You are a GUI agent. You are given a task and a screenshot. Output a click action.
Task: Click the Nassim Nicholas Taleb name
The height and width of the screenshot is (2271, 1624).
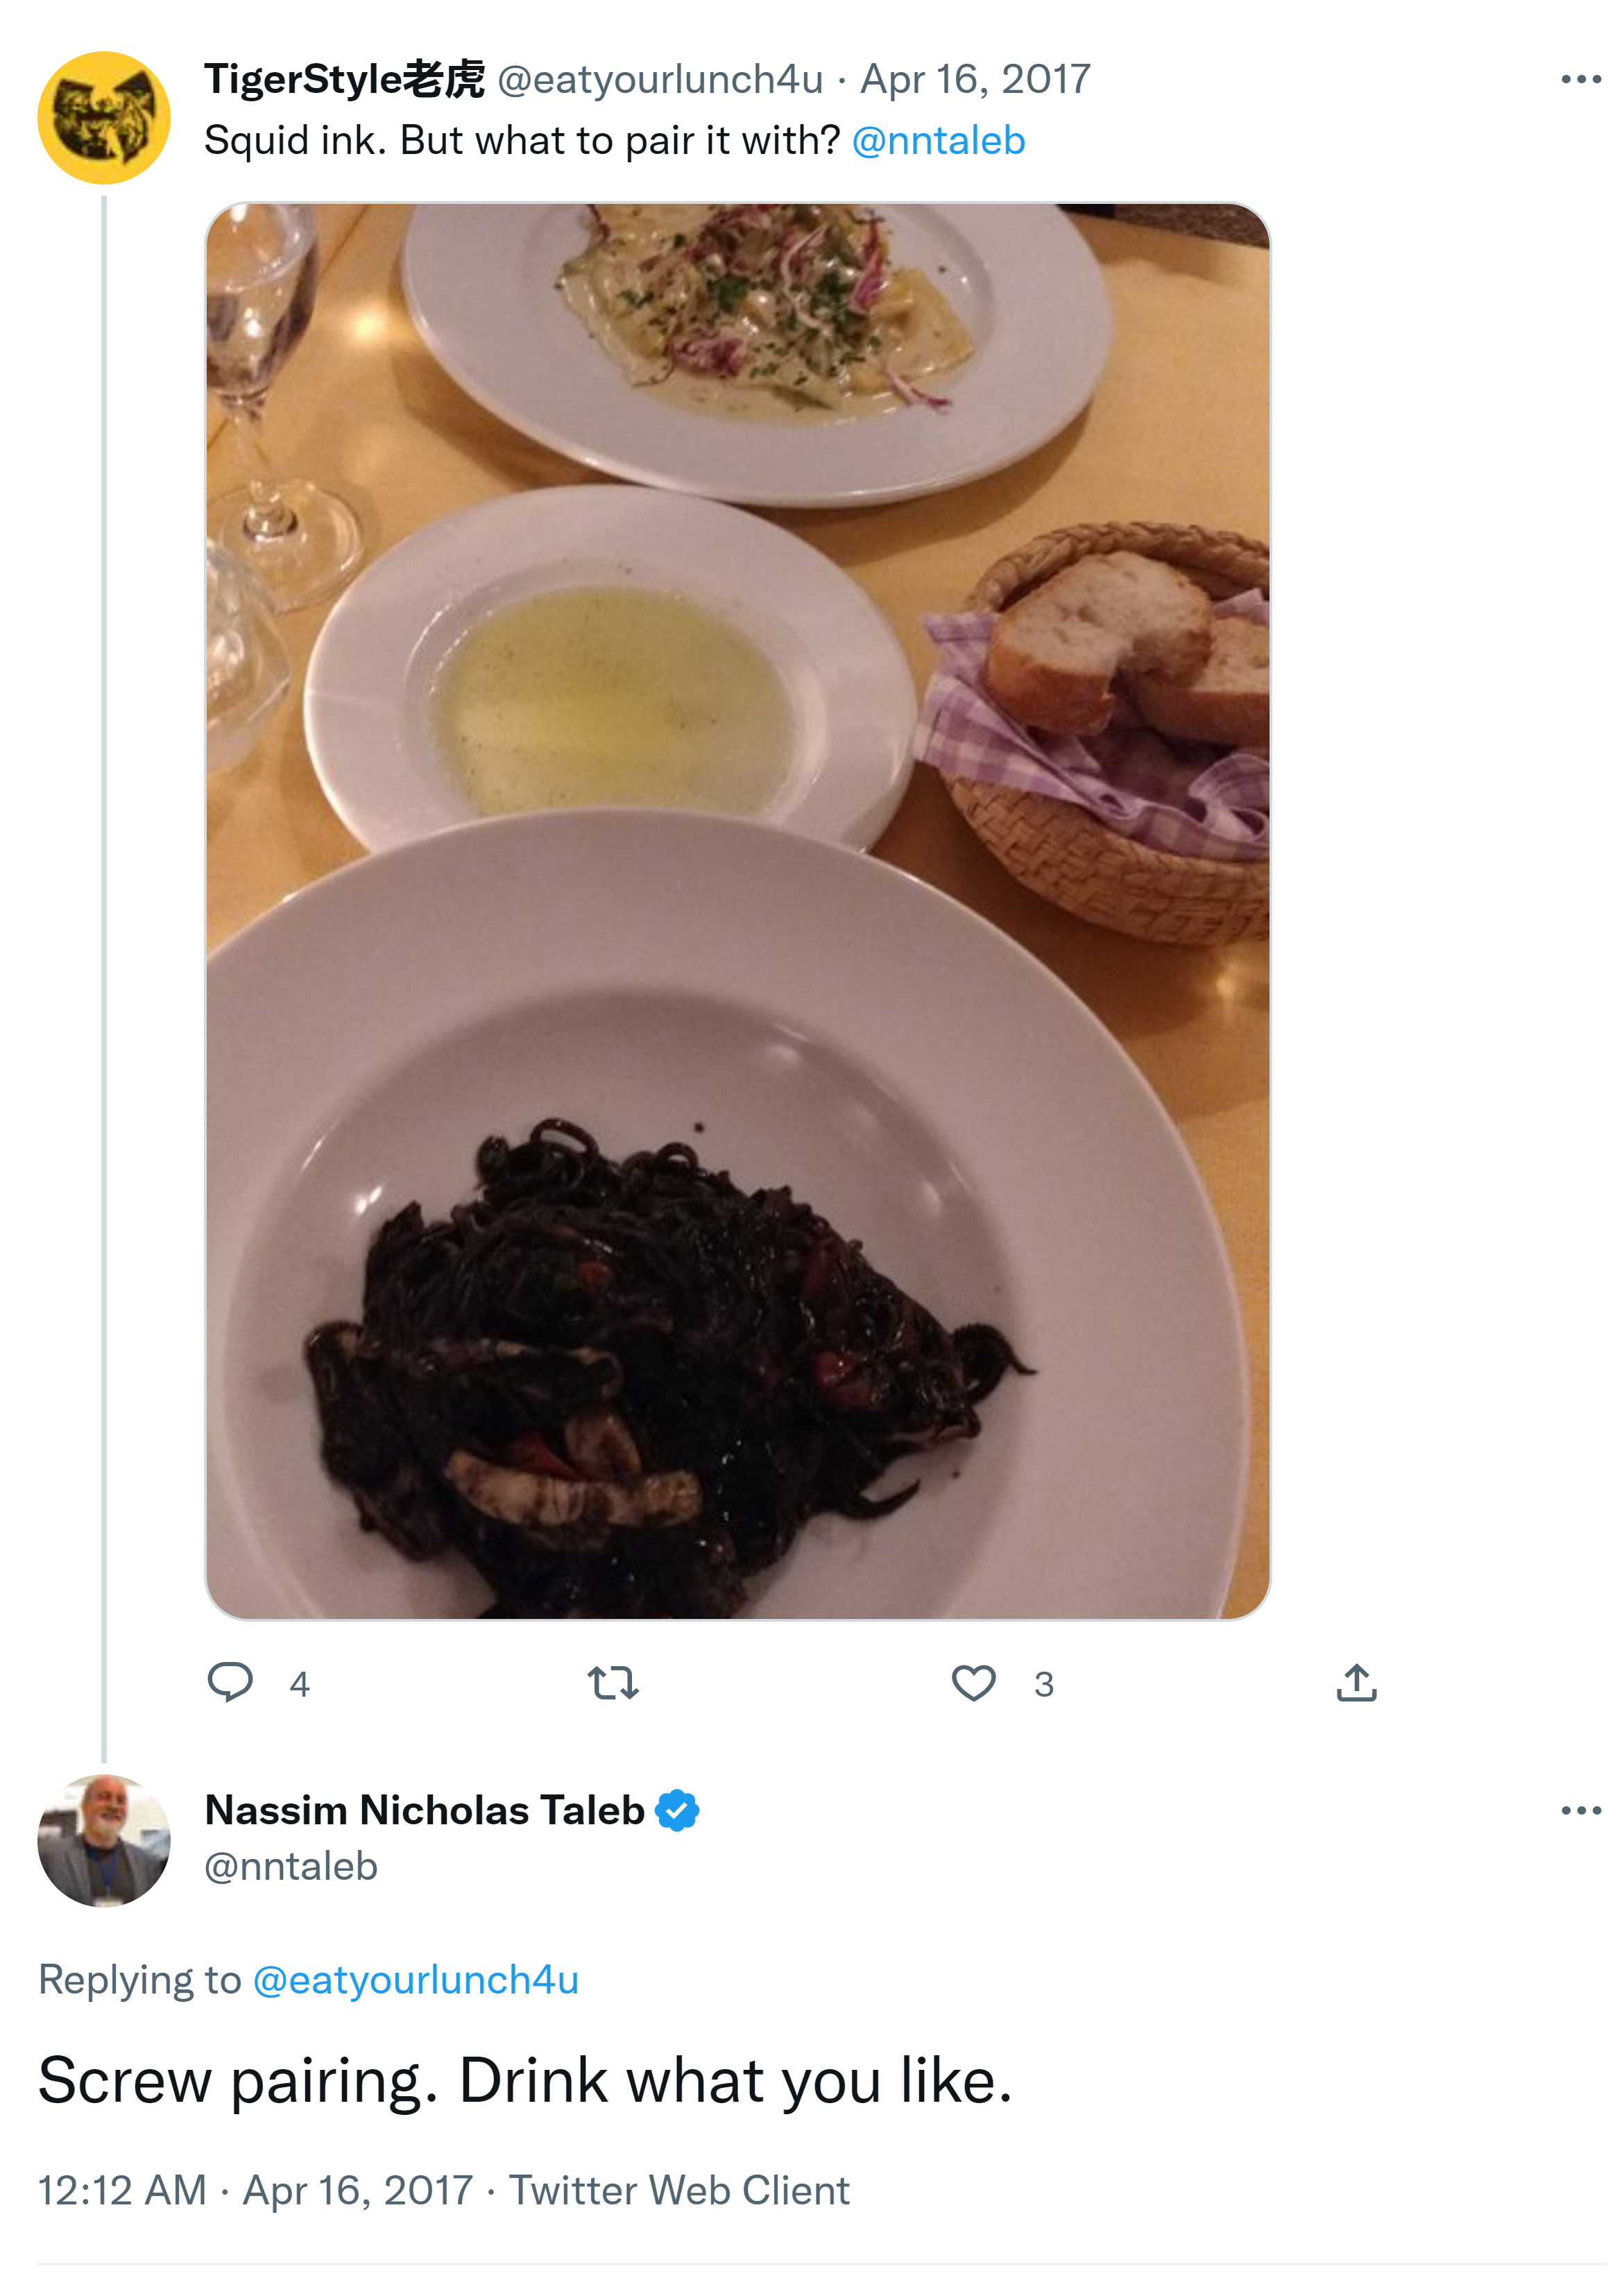tap(425, 1810)
